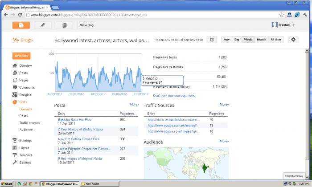
Task: Click the pencil new-post icon
Action: [x=43, y=25]
